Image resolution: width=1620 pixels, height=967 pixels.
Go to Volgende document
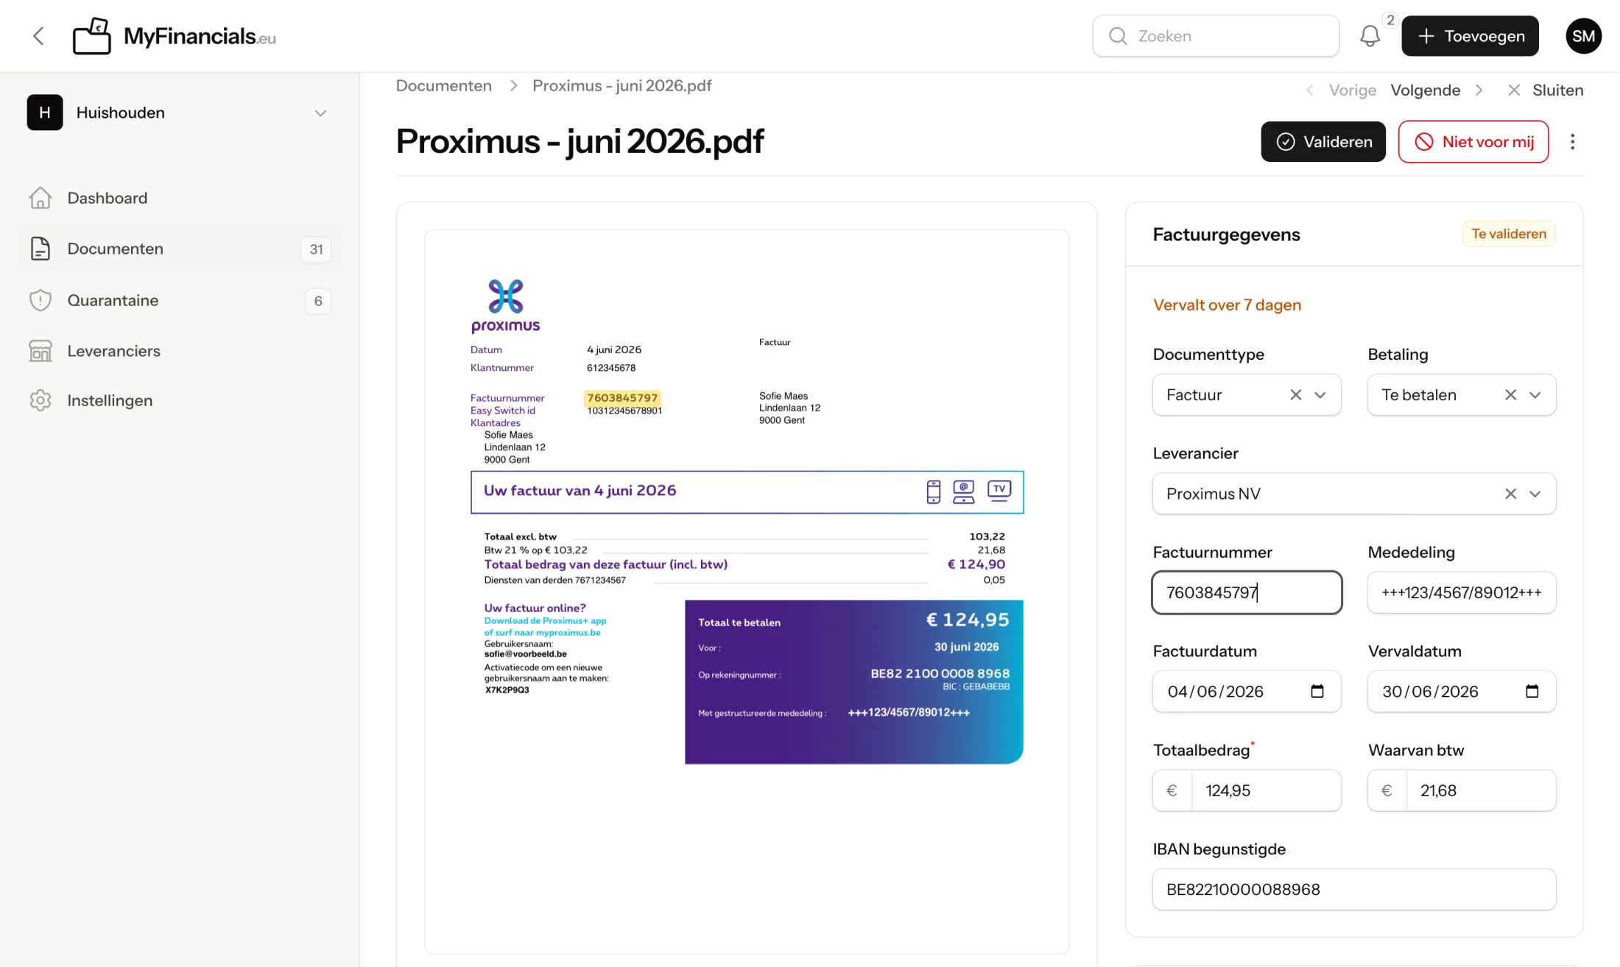tap(1425, 90)
